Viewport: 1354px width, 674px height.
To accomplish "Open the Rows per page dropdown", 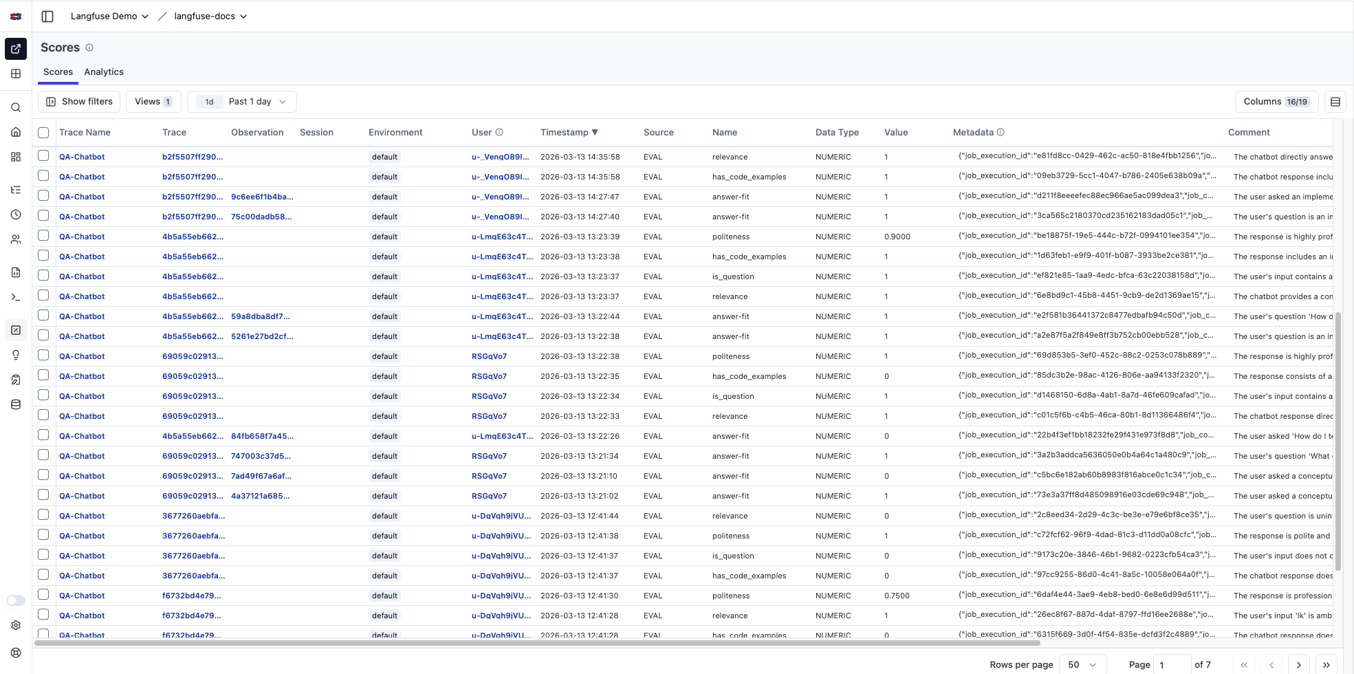I will 1082,664.
